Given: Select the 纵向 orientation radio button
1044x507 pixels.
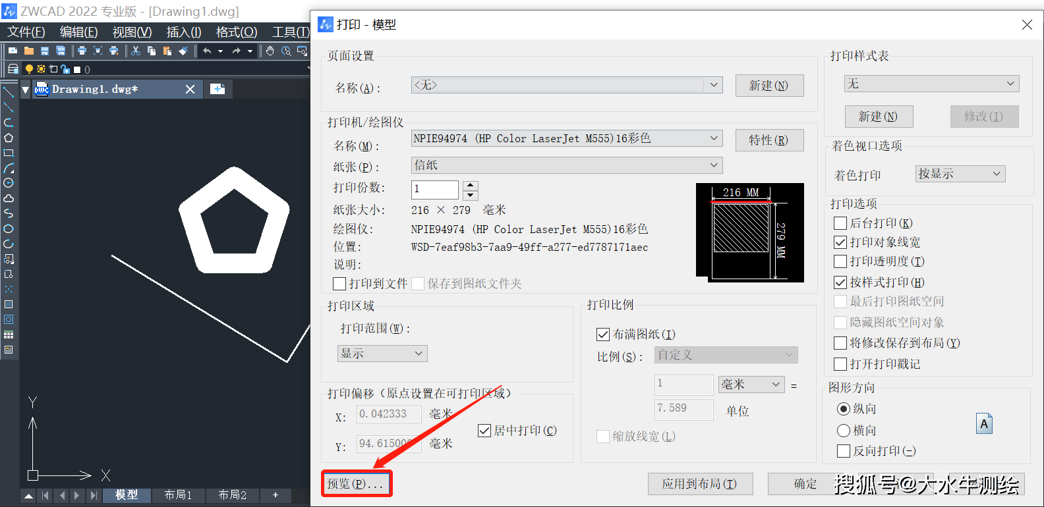Looking at the screenshot, I should pos(844,409).
